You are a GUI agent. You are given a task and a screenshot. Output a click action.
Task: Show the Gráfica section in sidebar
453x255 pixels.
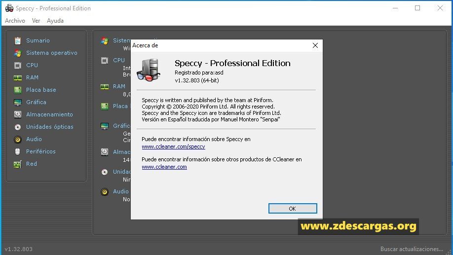[36, 102]
